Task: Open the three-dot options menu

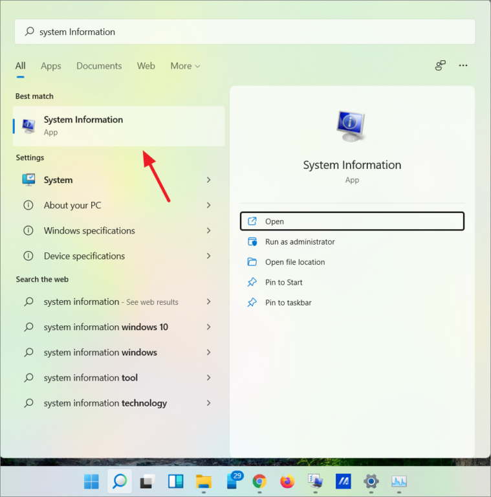Action: [x=463, y=65]
